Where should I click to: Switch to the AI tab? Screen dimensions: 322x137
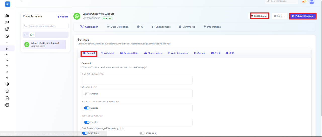(140, 27)
